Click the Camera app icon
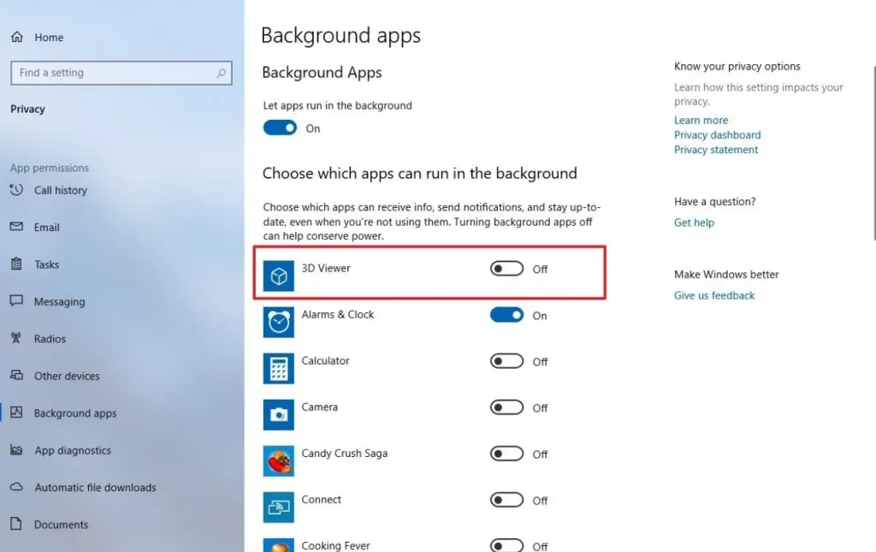This screenshot has height=552, width=876. pos(278,414)
